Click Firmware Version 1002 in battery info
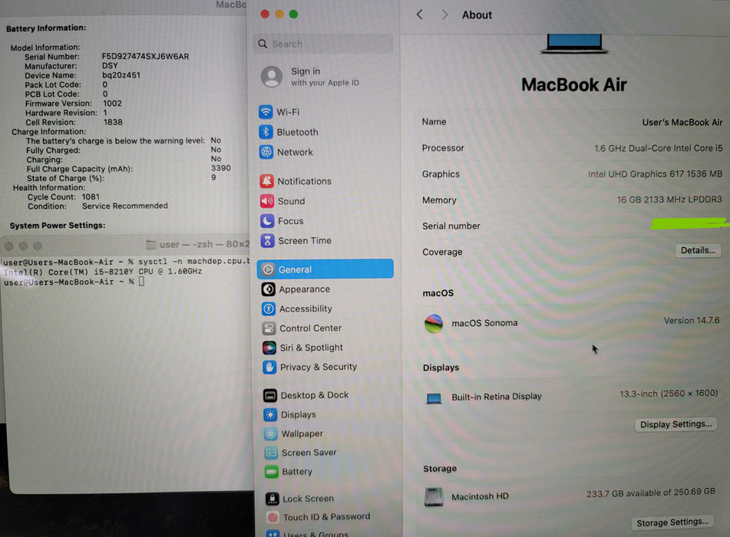The image size is (730, 537). click(x=74, y=104)
